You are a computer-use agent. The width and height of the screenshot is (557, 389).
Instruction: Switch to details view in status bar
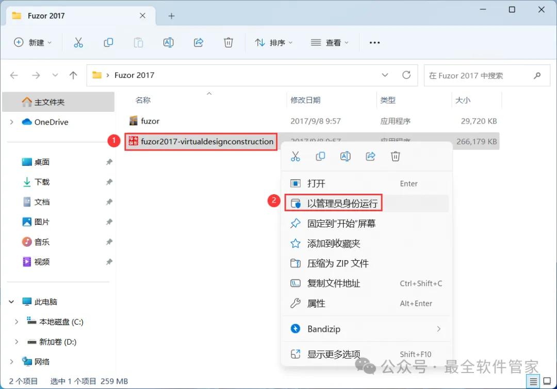click(533, 382)
